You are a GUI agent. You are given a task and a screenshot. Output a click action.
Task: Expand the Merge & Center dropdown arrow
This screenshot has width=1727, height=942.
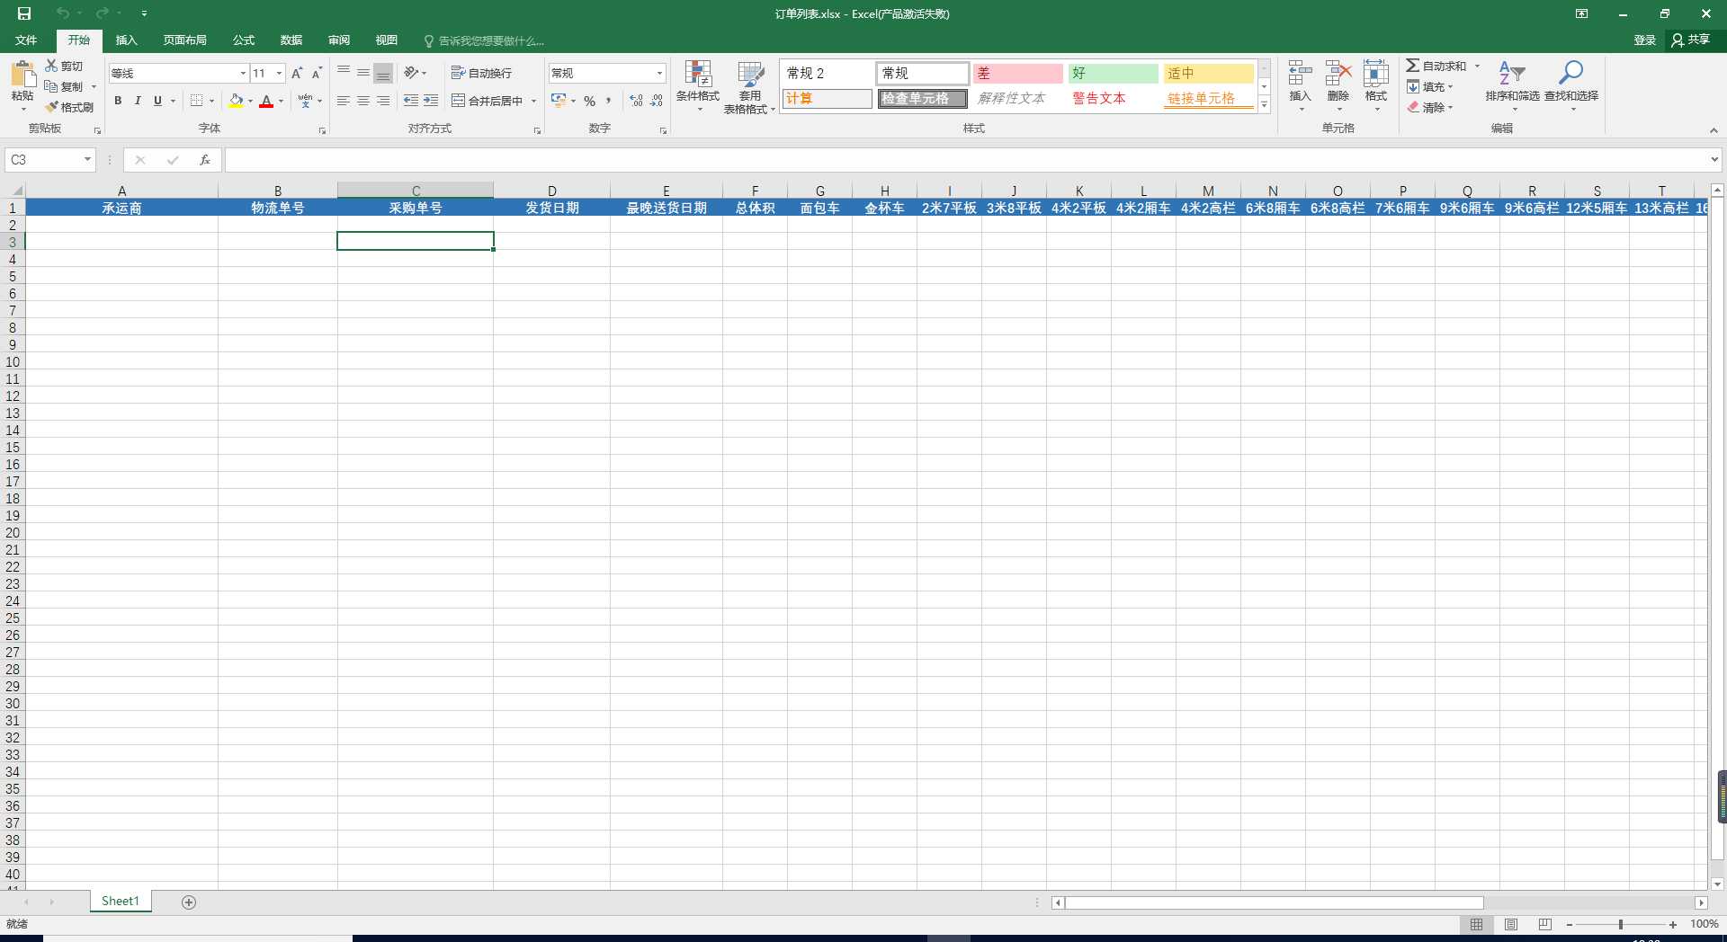coord(533,101)
